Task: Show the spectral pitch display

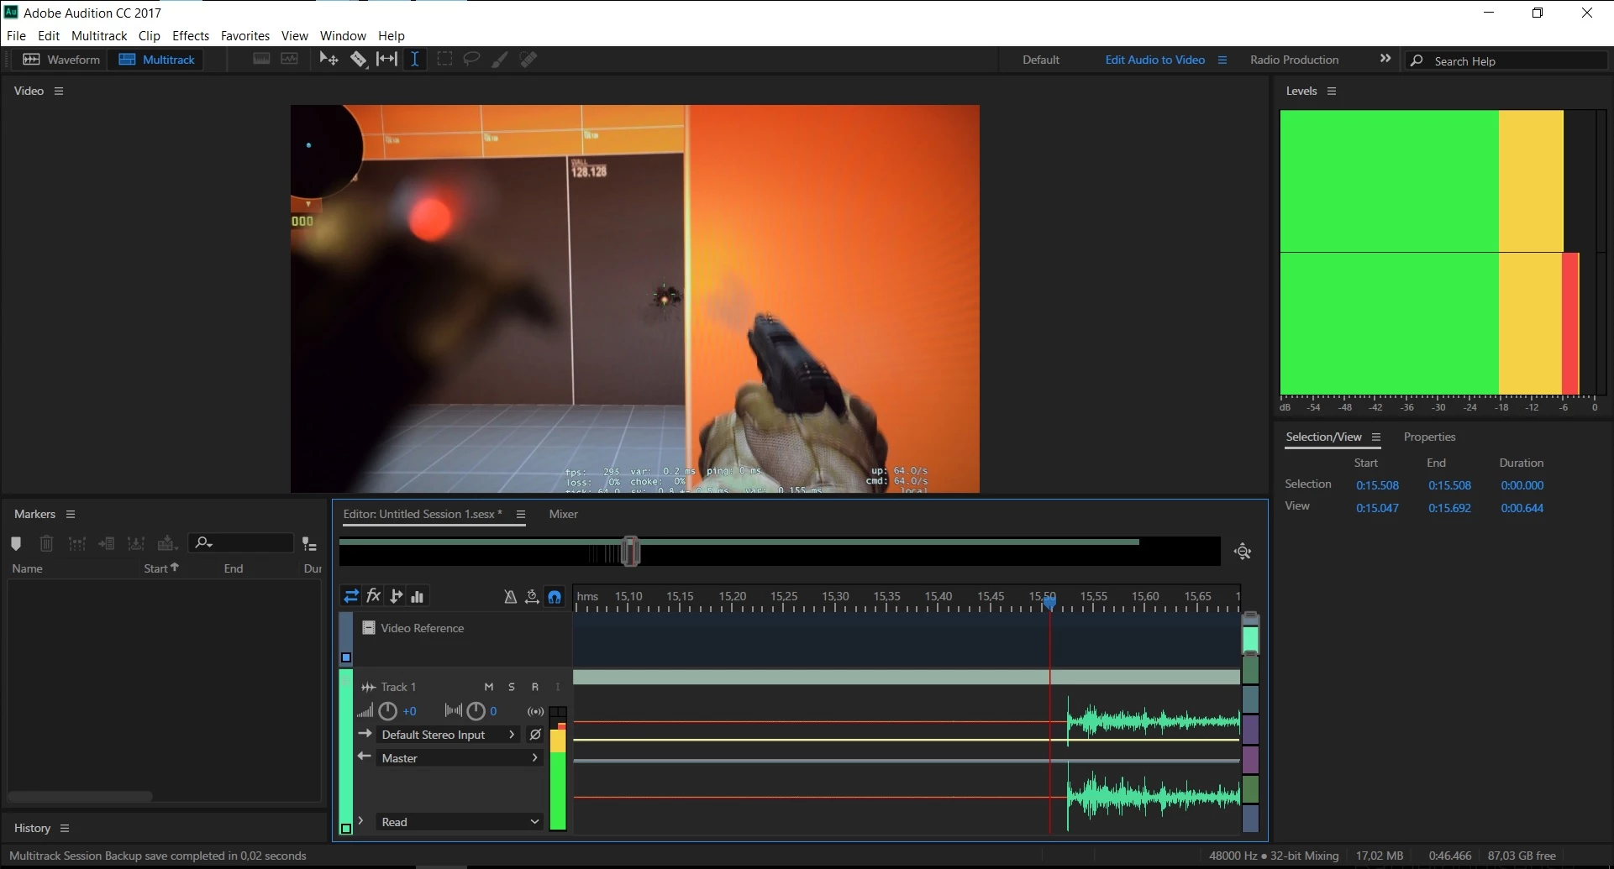Action: pyautogui.click(x=290, y=59)
